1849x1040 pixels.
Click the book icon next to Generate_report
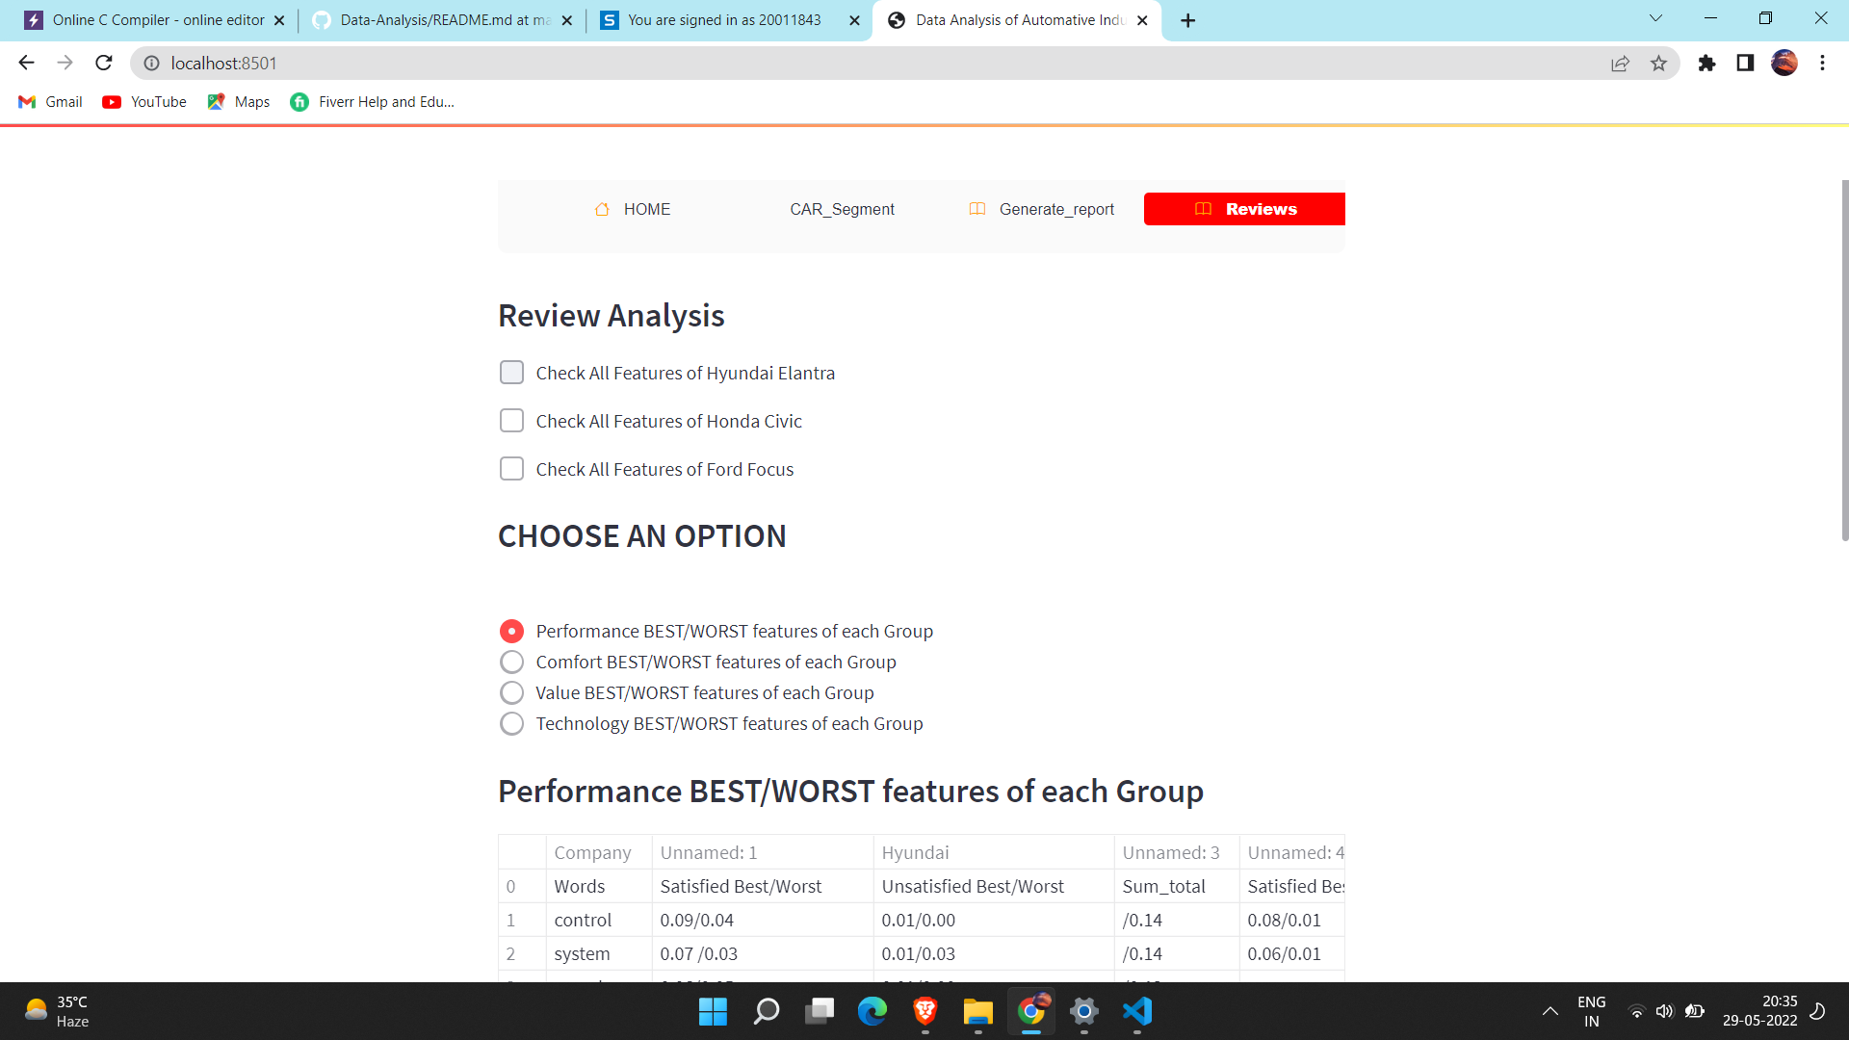coord(977,209)
